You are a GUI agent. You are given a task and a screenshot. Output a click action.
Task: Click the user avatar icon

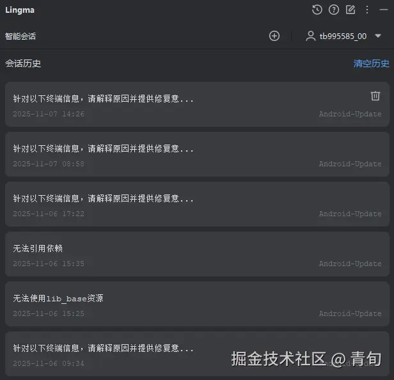point(311,36)
